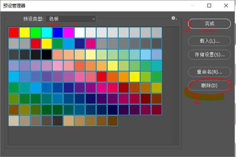Close the 预设管理器 dialog
This screenshot has width=236, height=157.
(x=226, y=6)
